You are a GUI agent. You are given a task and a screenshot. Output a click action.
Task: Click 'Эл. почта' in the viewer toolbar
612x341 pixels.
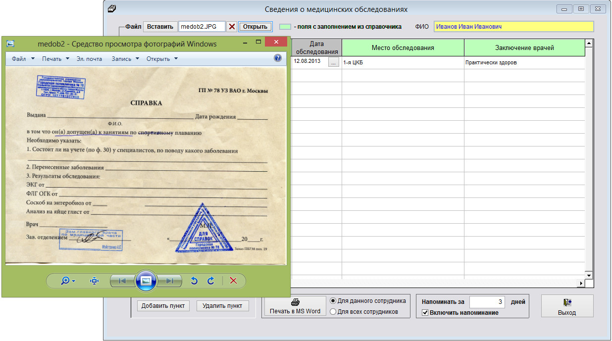coord(89,59)
